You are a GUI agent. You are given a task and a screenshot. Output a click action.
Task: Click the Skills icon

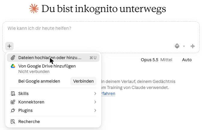pos(13,94)
